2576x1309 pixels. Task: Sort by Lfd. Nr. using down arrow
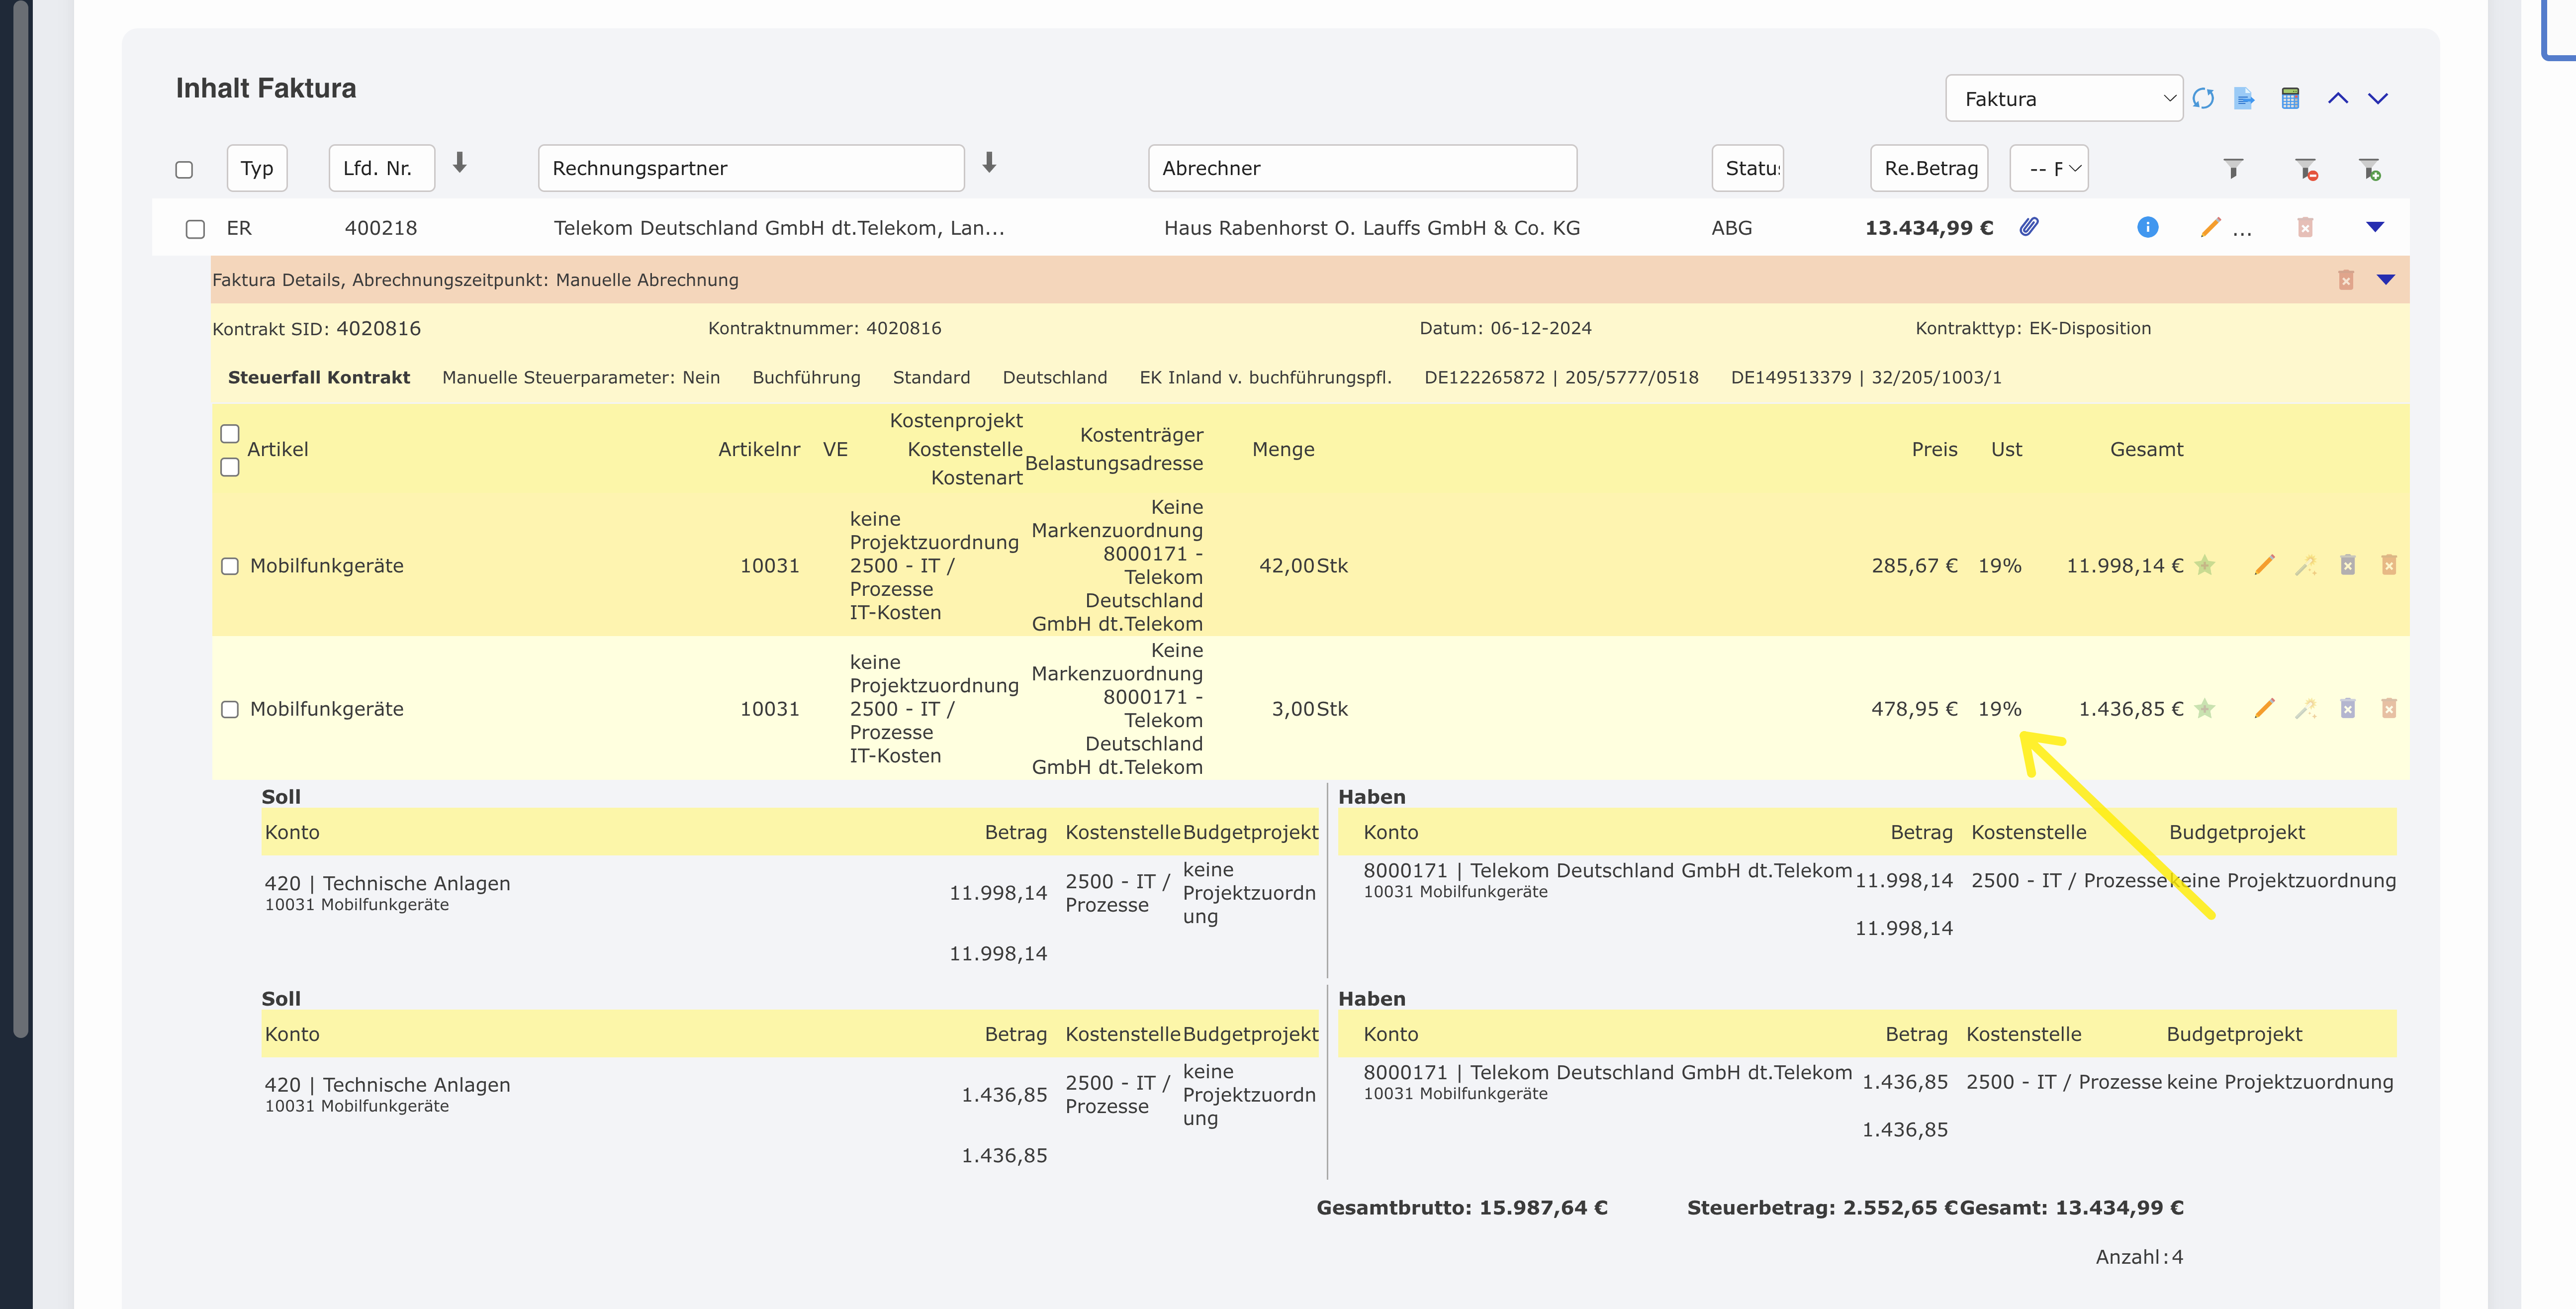click(460, 163)
